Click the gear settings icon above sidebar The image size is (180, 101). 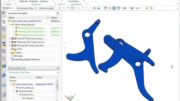3,13
